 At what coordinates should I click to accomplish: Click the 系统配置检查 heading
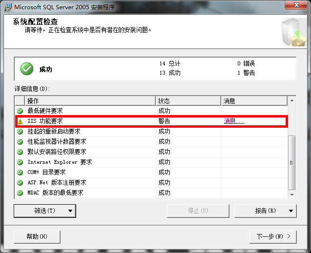[x=35, y=22]
